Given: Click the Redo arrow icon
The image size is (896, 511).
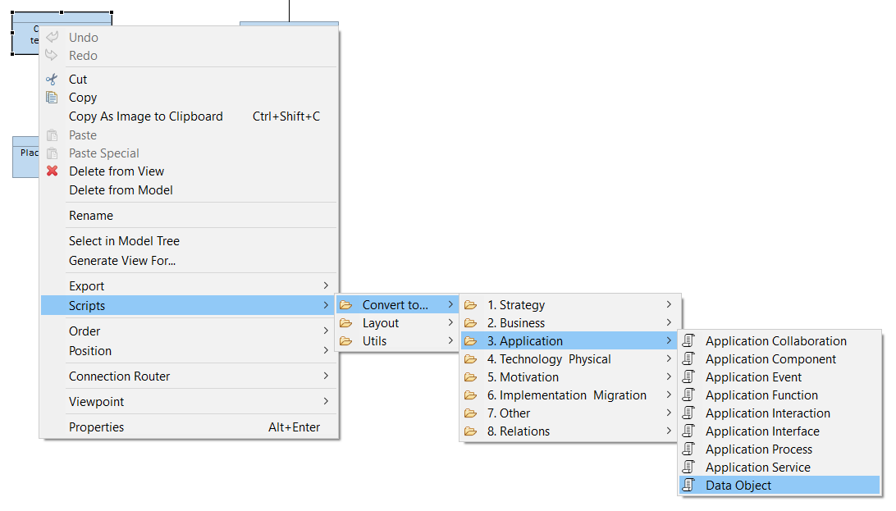Looking at the screenshot, I should [52, 56].
